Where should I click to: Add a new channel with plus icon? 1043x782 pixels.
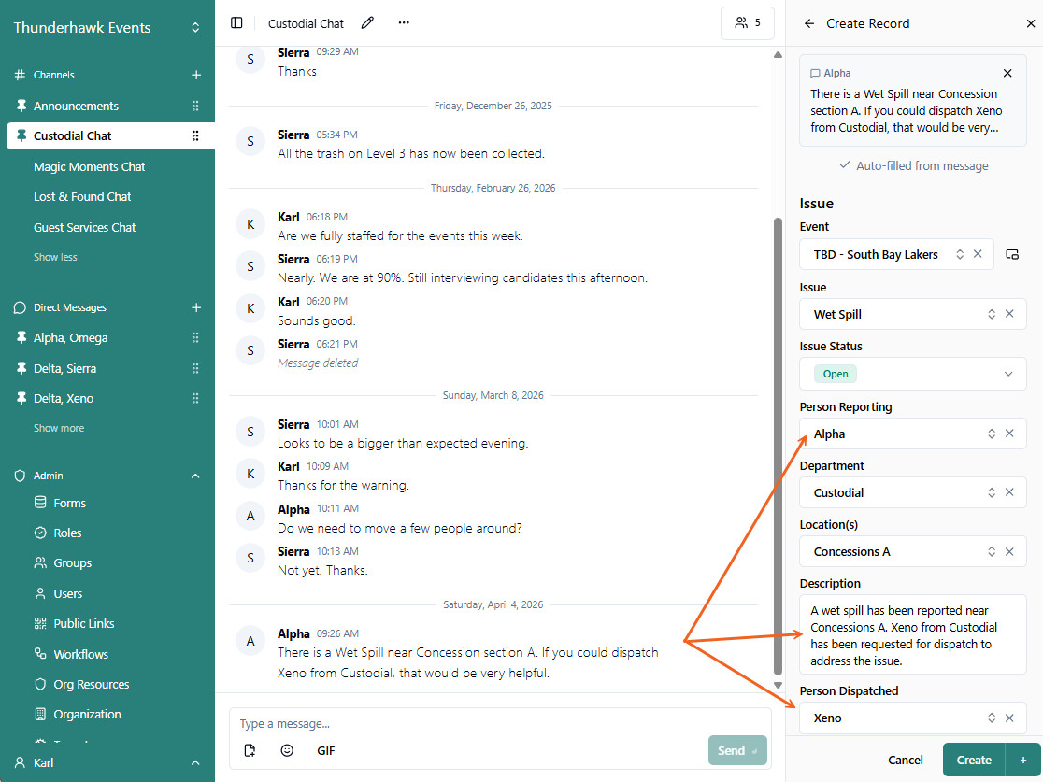tap(195, 75)
